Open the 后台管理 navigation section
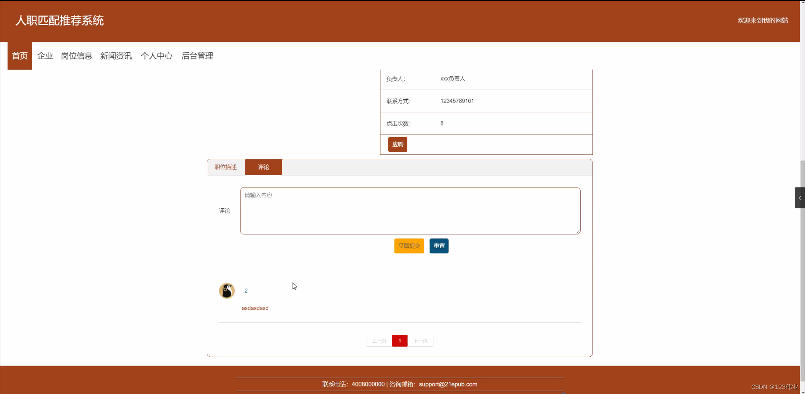Image resolution: width=805 pixels, height=394 pixels. [197, 55]
